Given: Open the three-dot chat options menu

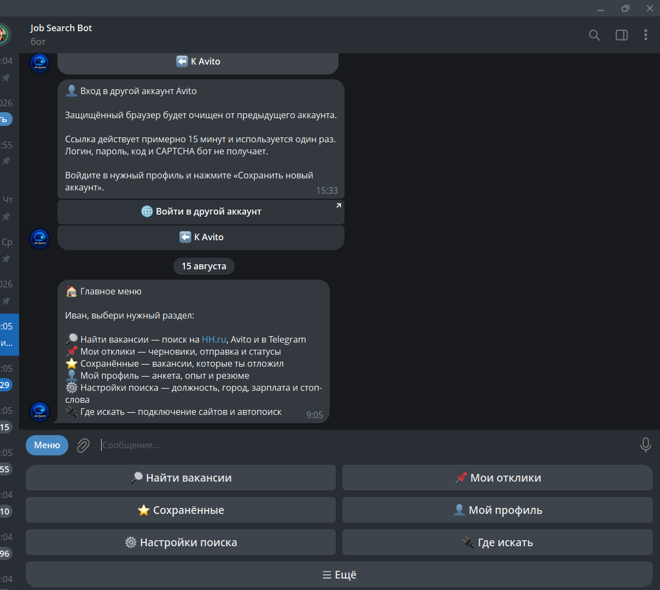Looking at the screenshot, I should 646,35.
